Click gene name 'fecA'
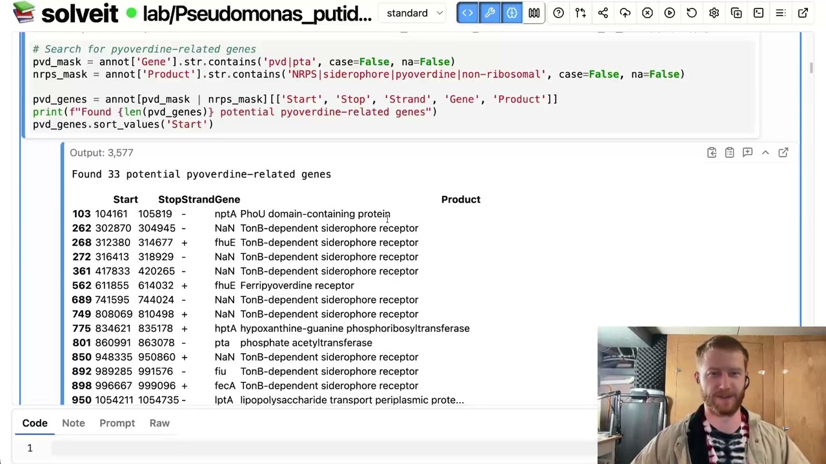 coord(225,386)
